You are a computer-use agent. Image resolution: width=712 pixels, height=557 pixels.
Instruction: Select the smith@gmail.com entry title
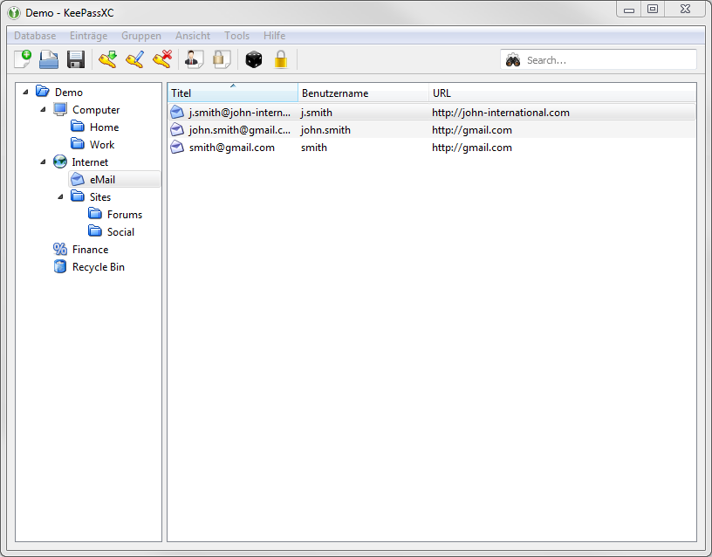pos(232,148)
